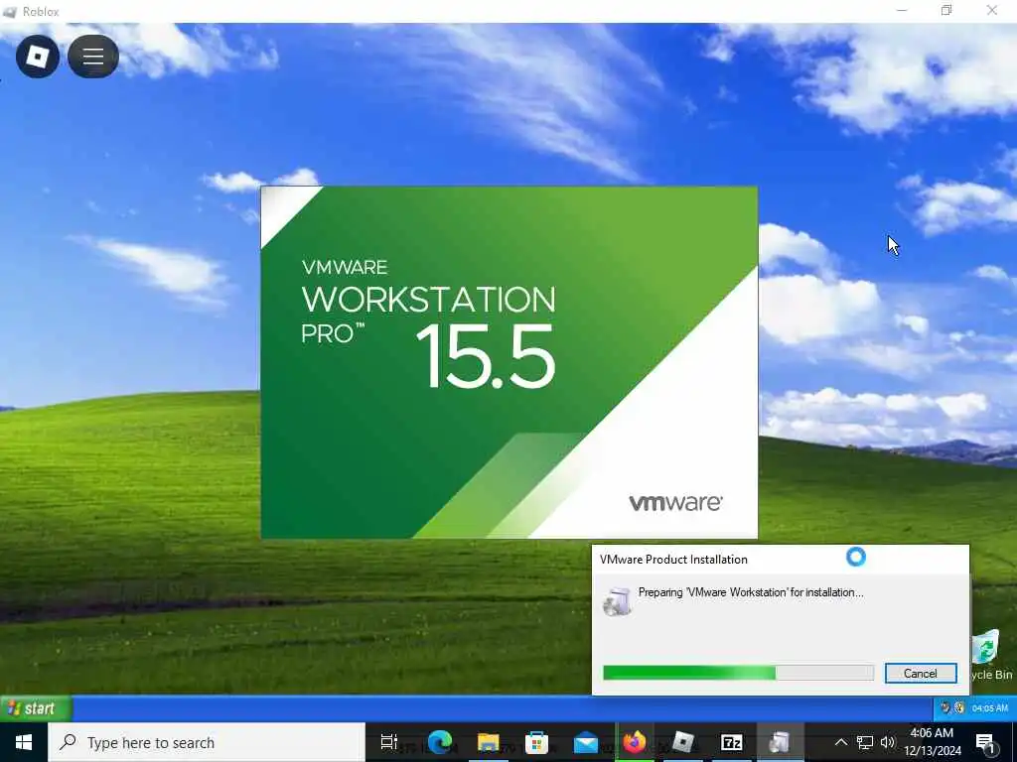Viewport: 1017px width, 762px height.
Task: Open the 4:06 AM clock calendar
Action: [932, 742]
